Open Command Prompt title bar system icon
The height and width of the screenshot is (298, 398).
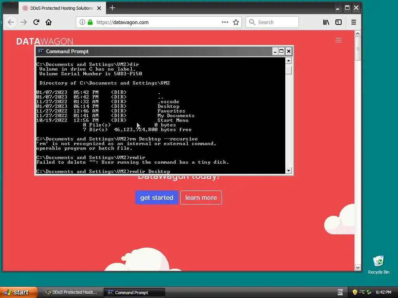click(x=40, y=52)
